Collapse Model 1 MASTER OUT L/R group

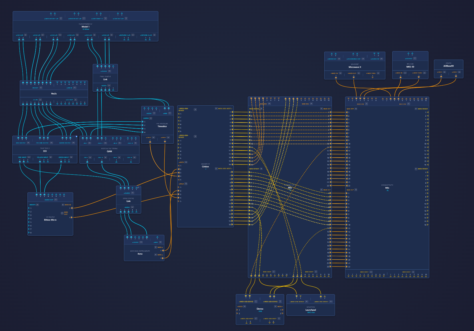coord(61,19)
